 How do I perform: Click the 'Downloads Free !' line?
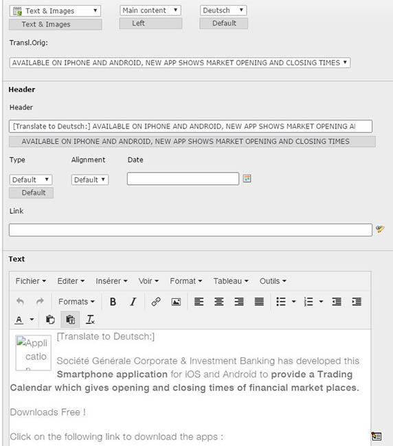[x=48, y=412]
